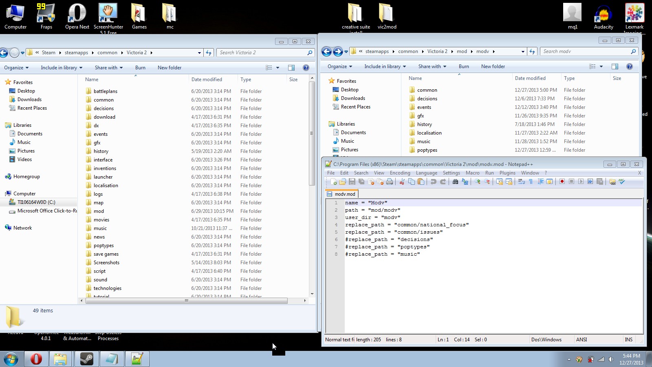Click the Playback macro icon
652x367 pixels.
(581, 182)
